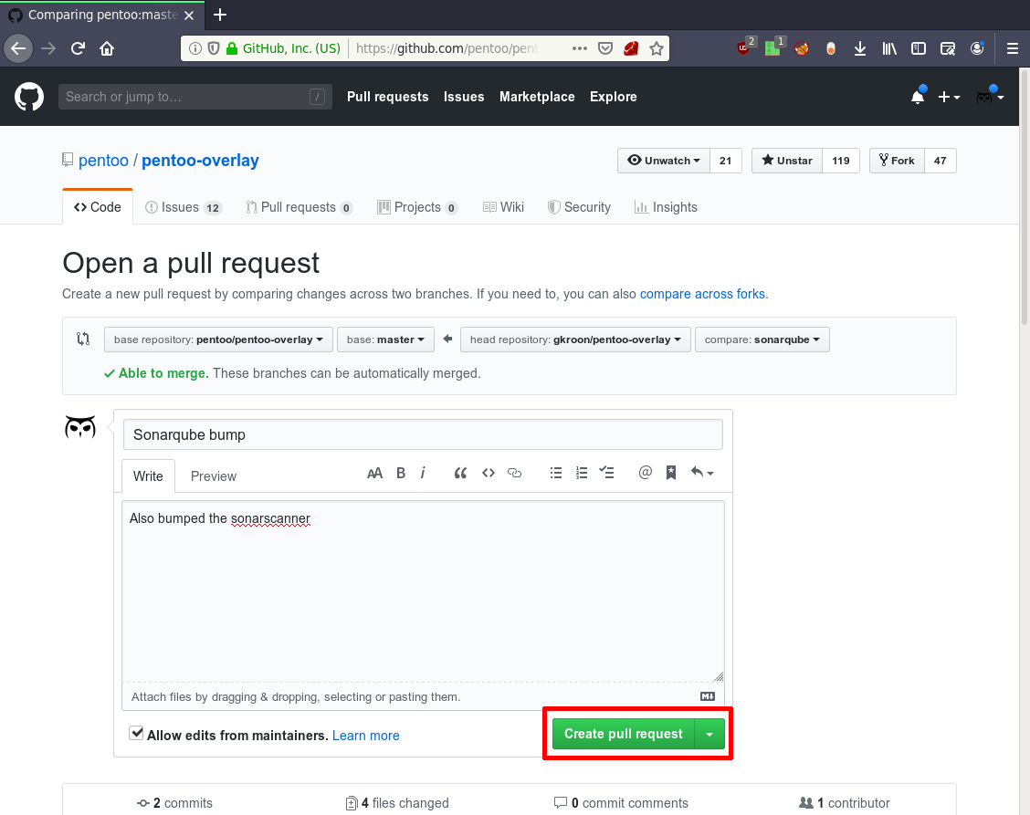This screenshot has width=1030, height=815.
Task: Add a bulleted list
Action: coord(556,473)
